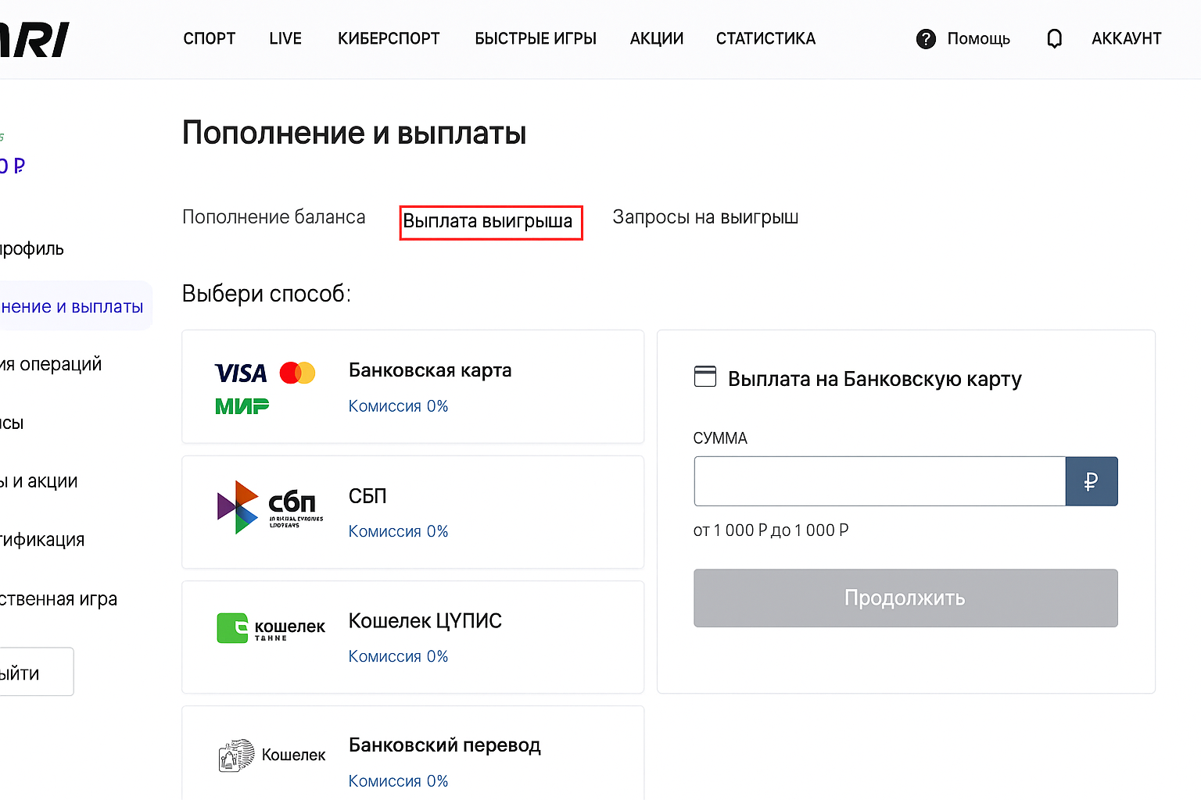Click the card icon beside payout heading
Viewport: 1201px width, 800px height.
click(704, 377)
